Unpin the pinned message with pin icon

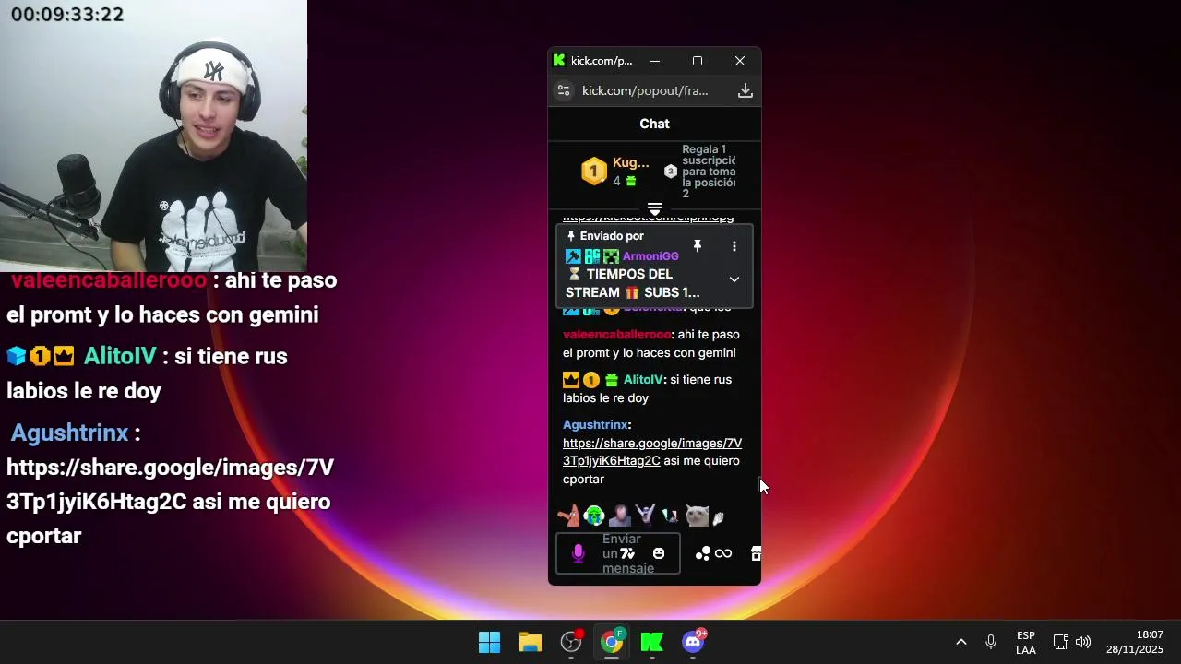click(698, 246)
